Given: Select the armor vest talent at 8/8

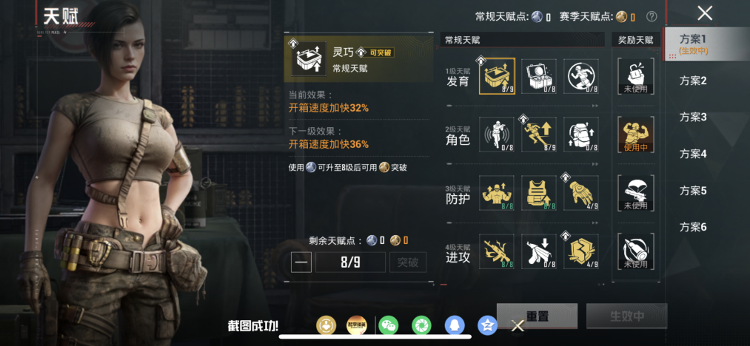Looking at the screenshot, I should coord(539,193).
